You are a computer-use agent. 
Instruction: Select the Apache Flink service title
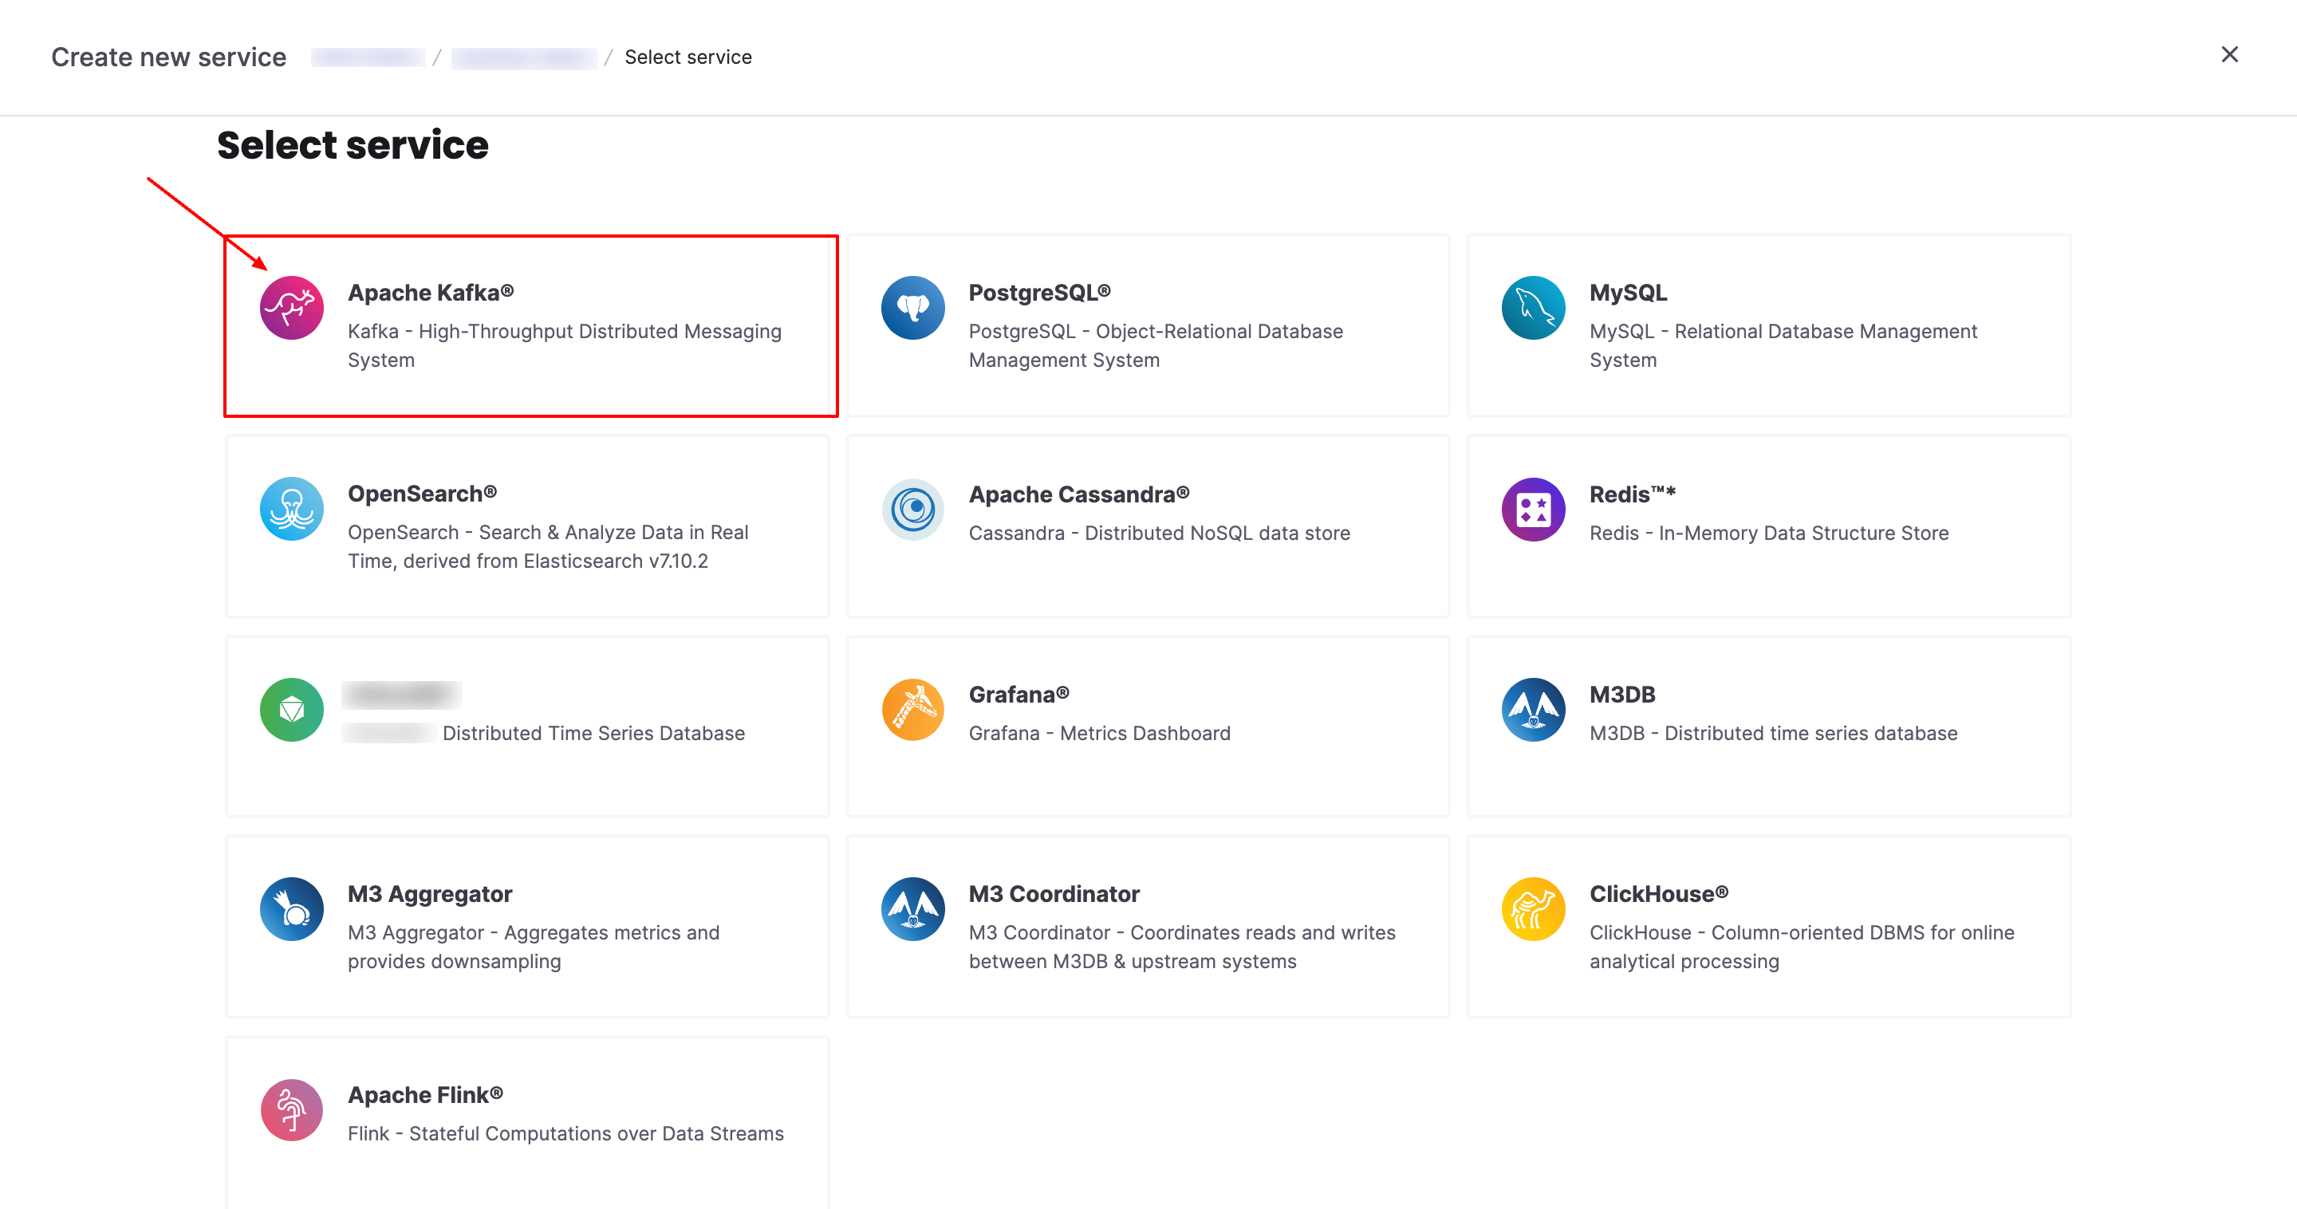(x=425, y=1095)
